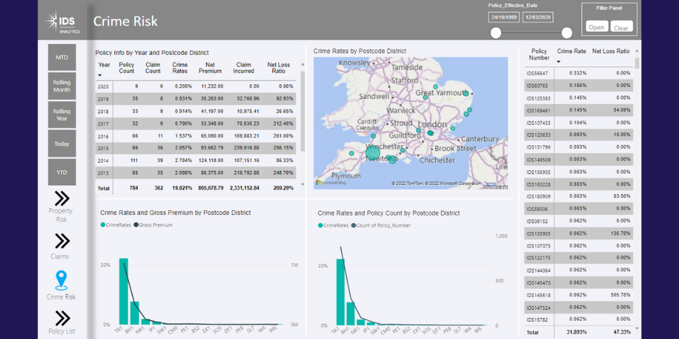The image size is (679, 339).
Task: Click the IDS Analytics logo
Action: (x=63, y=22)
